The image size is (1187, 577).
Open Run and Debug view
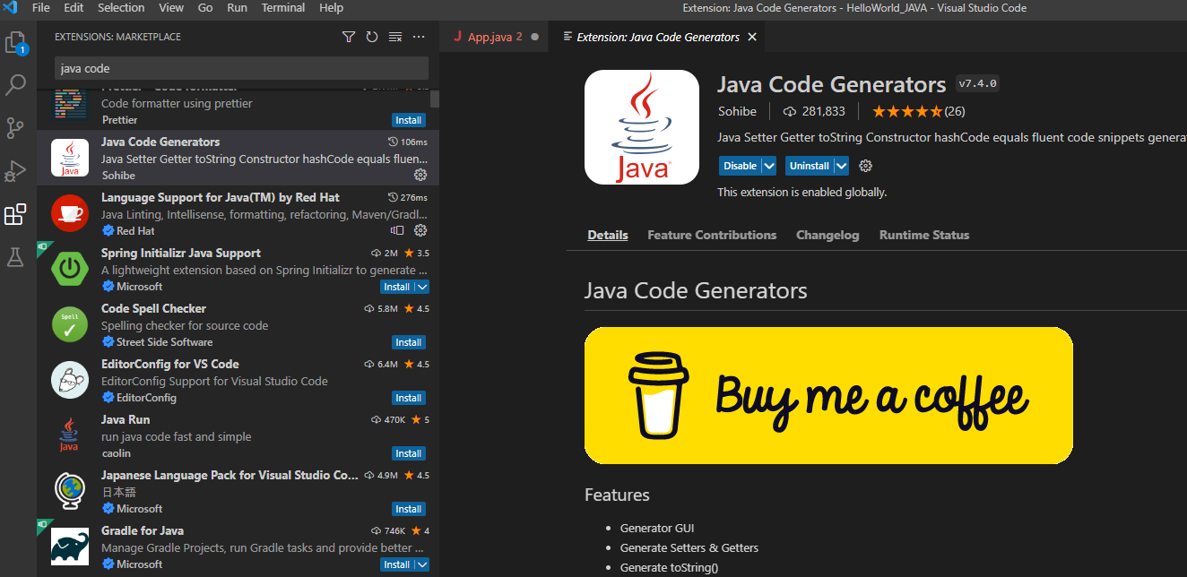[16, 171]
